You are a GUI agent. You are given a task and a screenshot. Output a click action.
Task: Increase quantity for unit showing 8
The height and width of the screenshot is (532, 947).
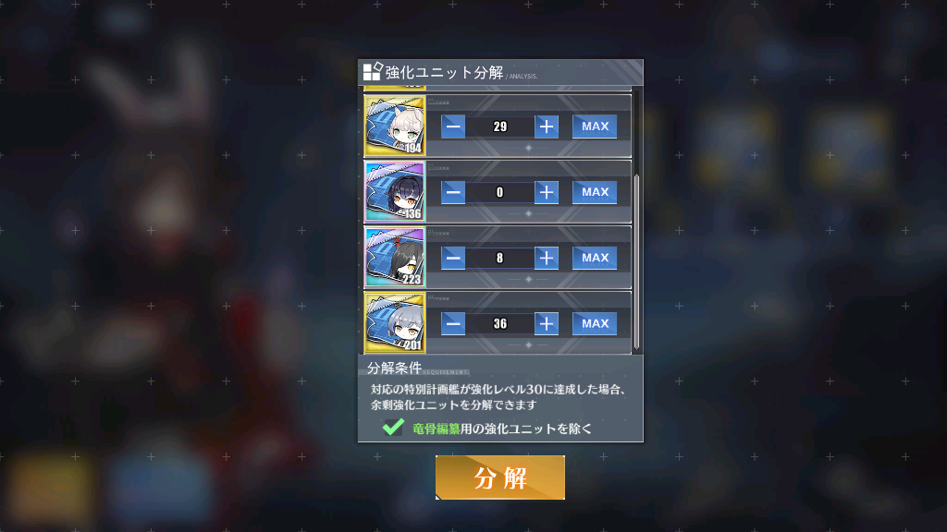pos(546,259)
